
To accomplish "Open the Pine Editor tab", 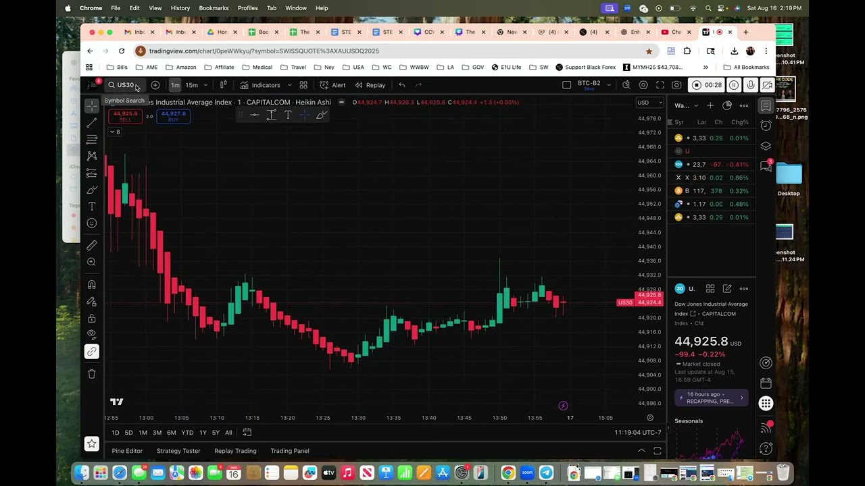I will click(x=127, y=451).
